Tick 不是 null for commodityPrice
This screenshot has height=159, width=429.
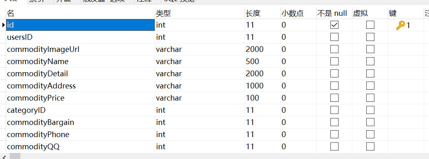pos(334,98)
